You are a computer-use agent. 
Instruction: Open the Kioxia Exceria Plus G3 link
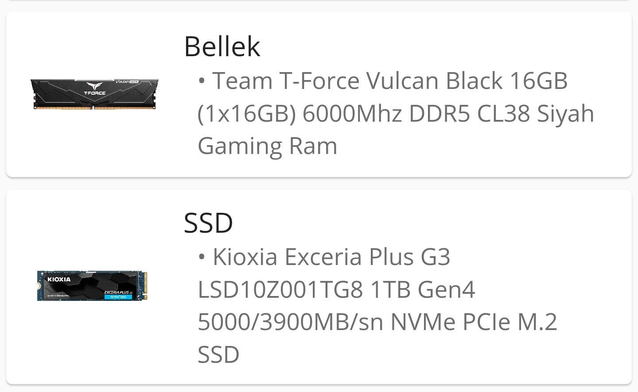331,257
